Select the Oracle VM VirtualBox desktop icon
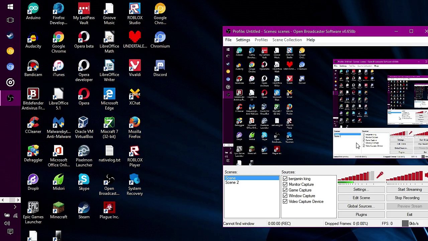The image size is (428, 241). (84, 128)
